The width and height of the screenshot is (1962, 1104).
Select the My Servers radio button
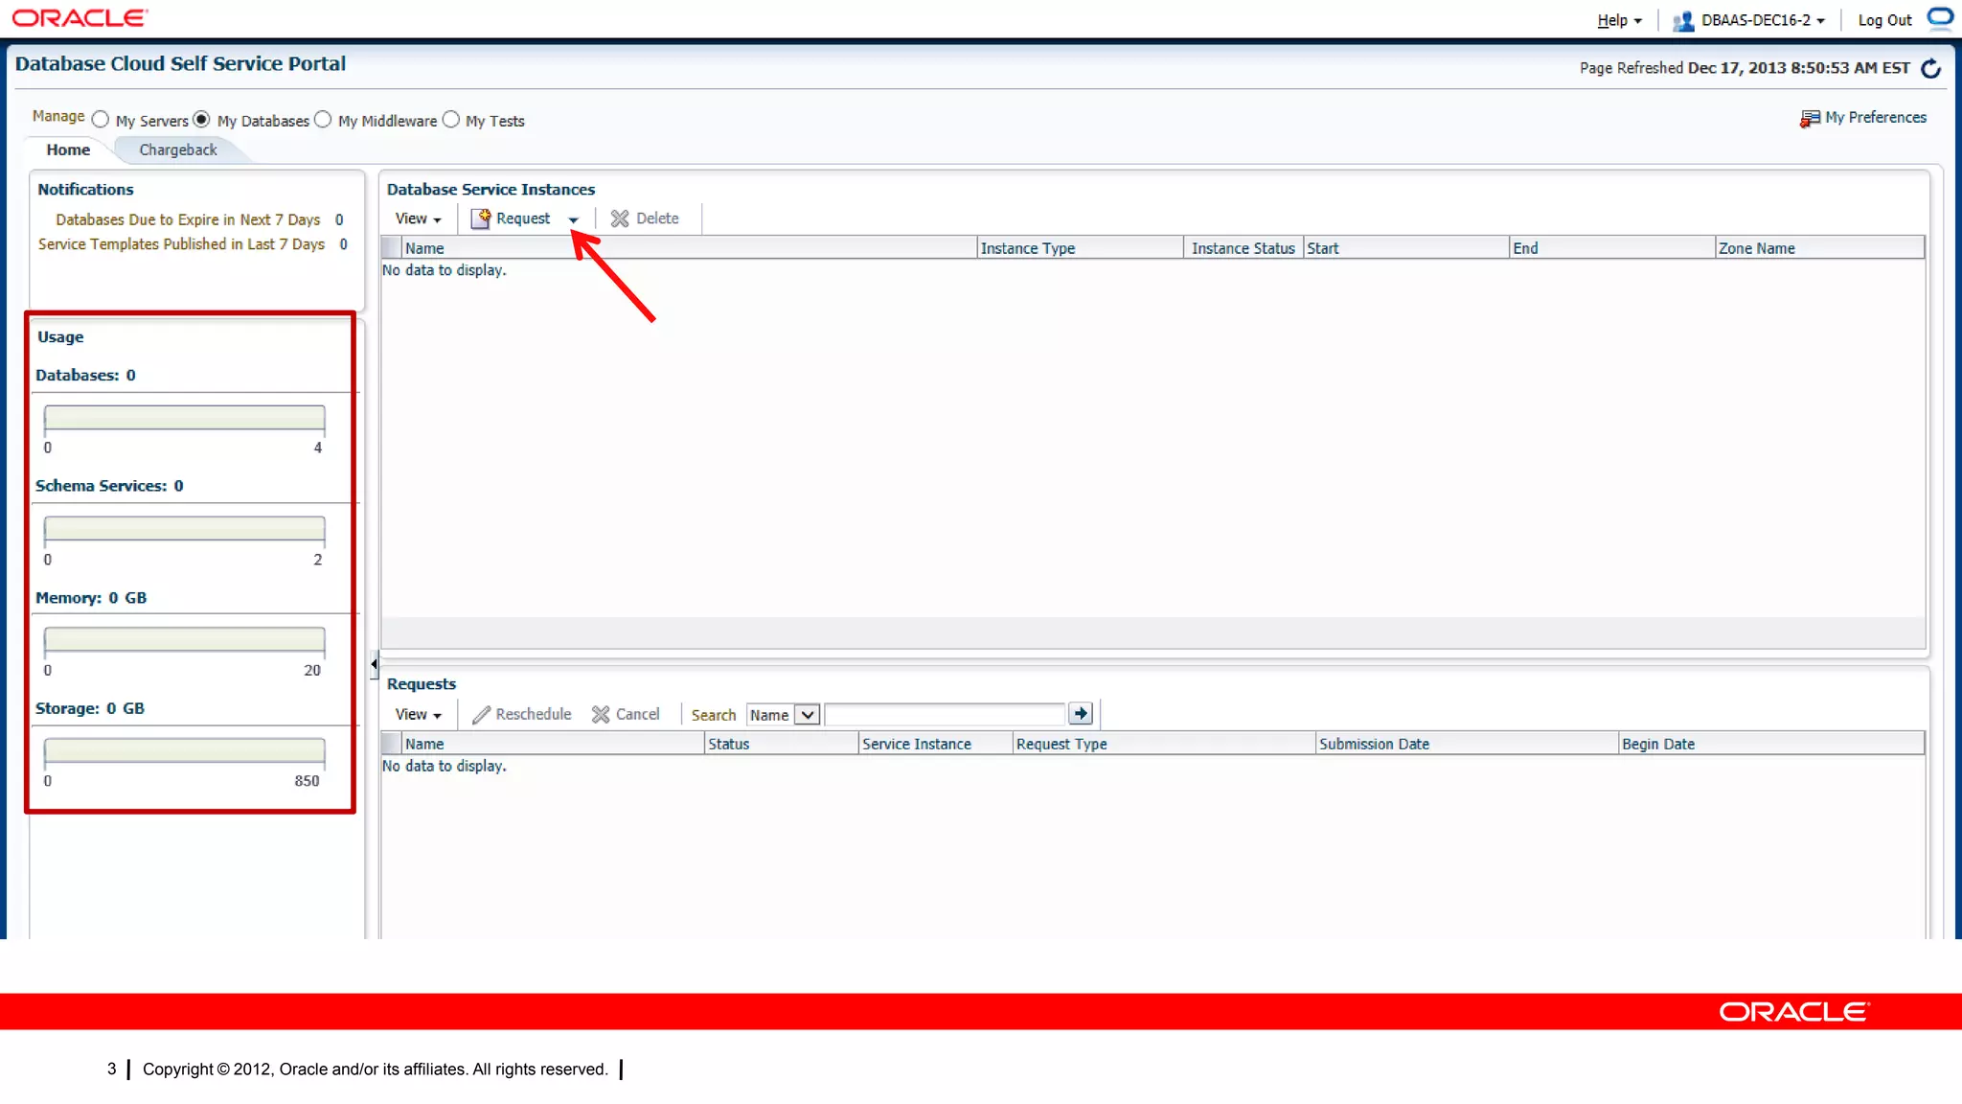(101, 120)
